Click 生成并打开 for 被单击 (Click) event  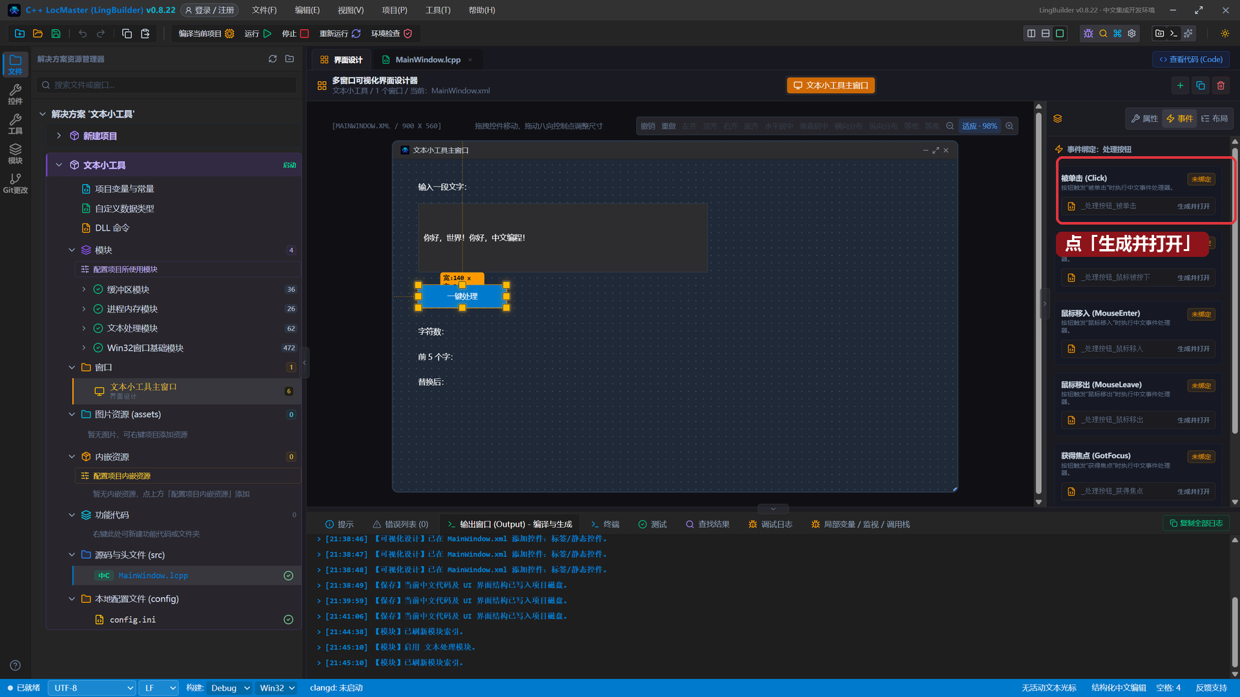(1193, 207)
